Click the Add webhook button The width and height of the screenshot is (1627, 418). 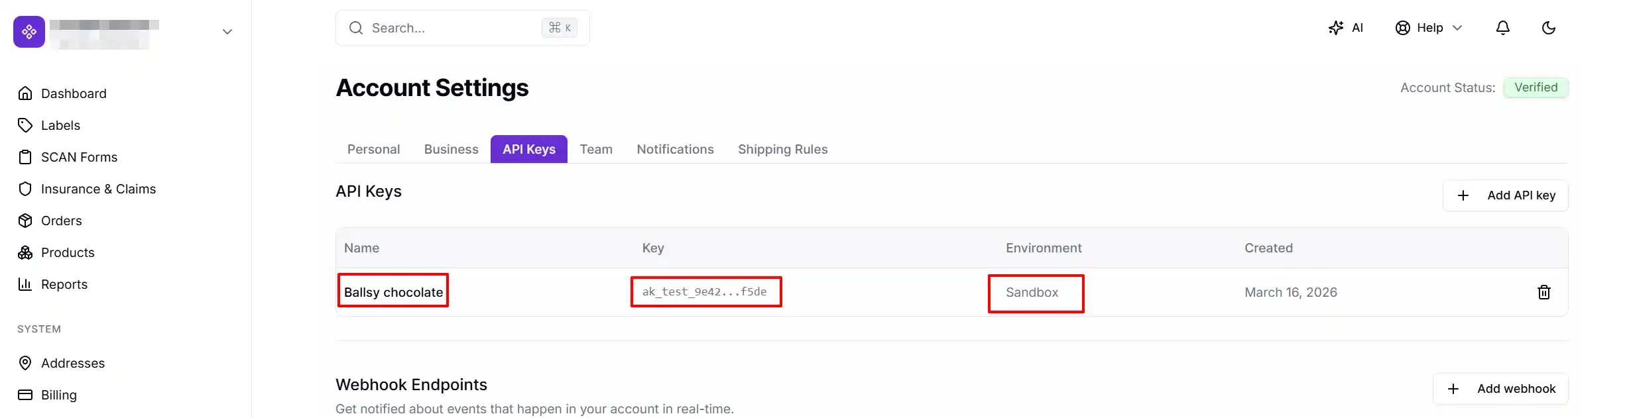(1500, 389)
